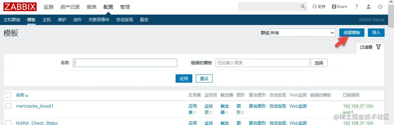Open the NGINX_Check_Statuc template link
Viewport: 394px width, 125px height.
tap(37, 123)
